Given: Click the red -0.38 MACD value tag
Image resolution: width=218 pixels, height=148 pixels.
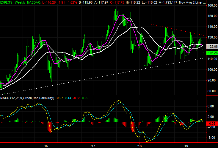Looking at the screenshot, I should click(212, 124).
